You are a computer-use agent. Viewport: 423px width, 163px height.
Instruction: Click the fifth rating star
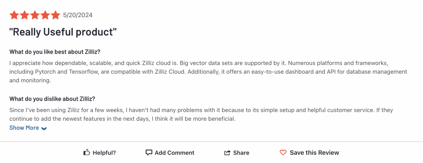click(55, 15)
